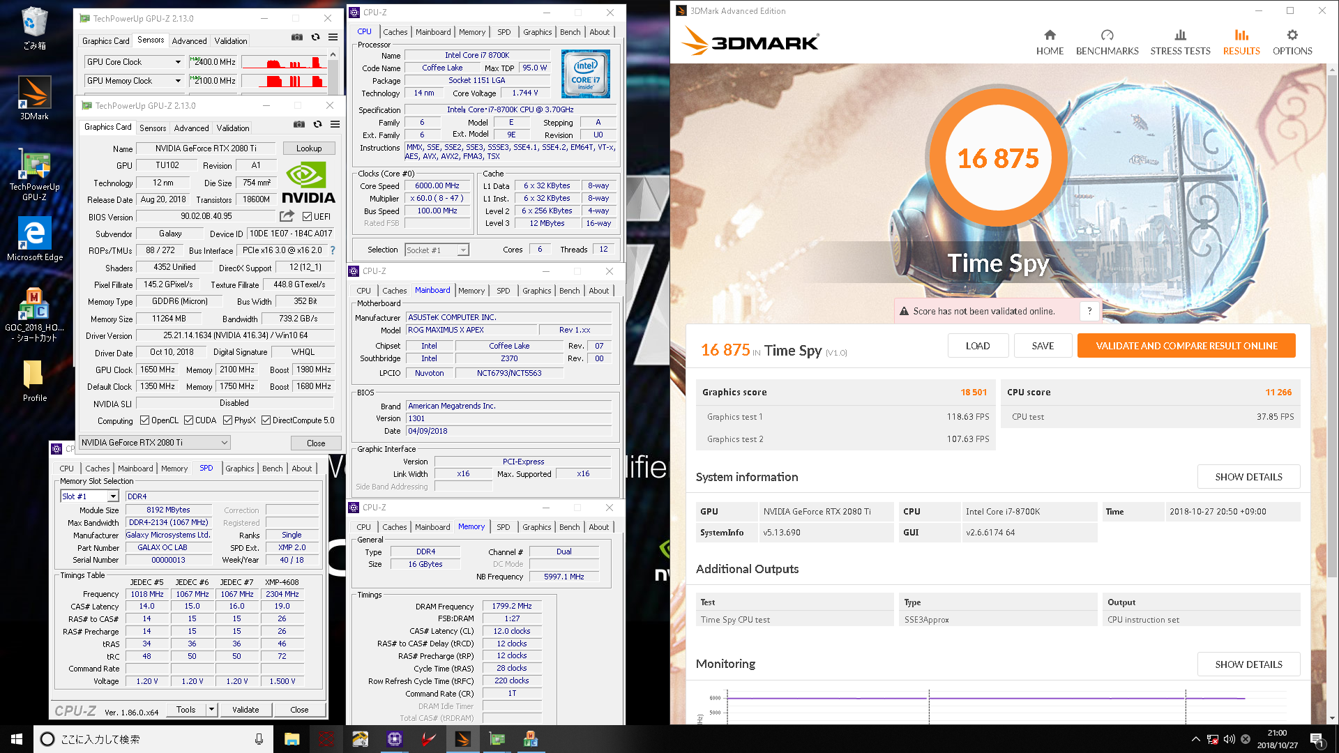This screenshot has width=1339, height=753.
Task: Select TechPowerUp GPU-Z desktop shortcut
Action: 34,174
